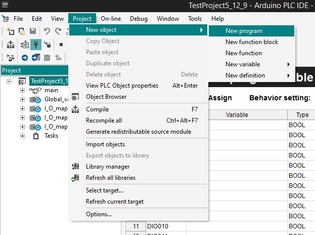Click the black stop square icon
315x235 pixels.
[x=61, y=45]
